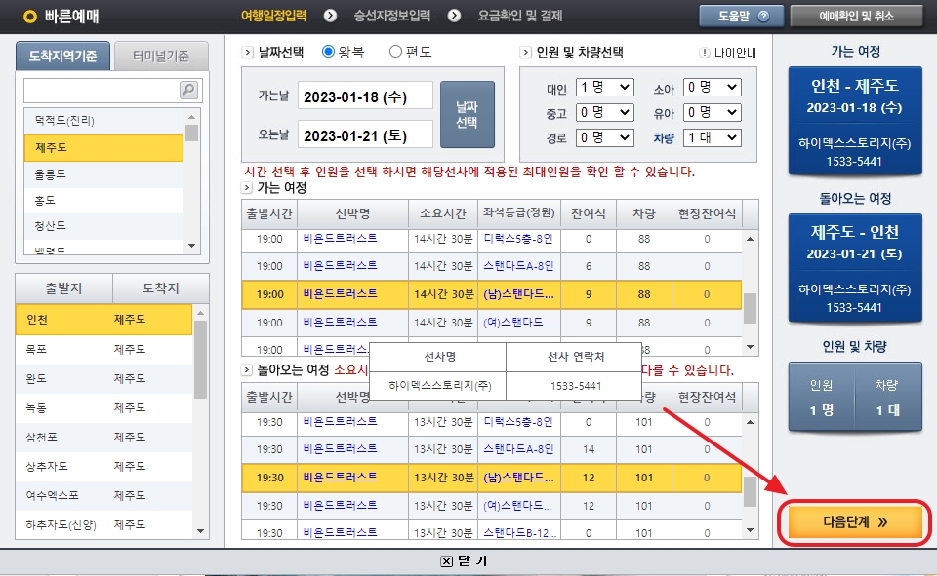The height and width of the screenshot is (576, 937).
Task: Click the 가는날 departure date field
Action: [x=365, y=96]
